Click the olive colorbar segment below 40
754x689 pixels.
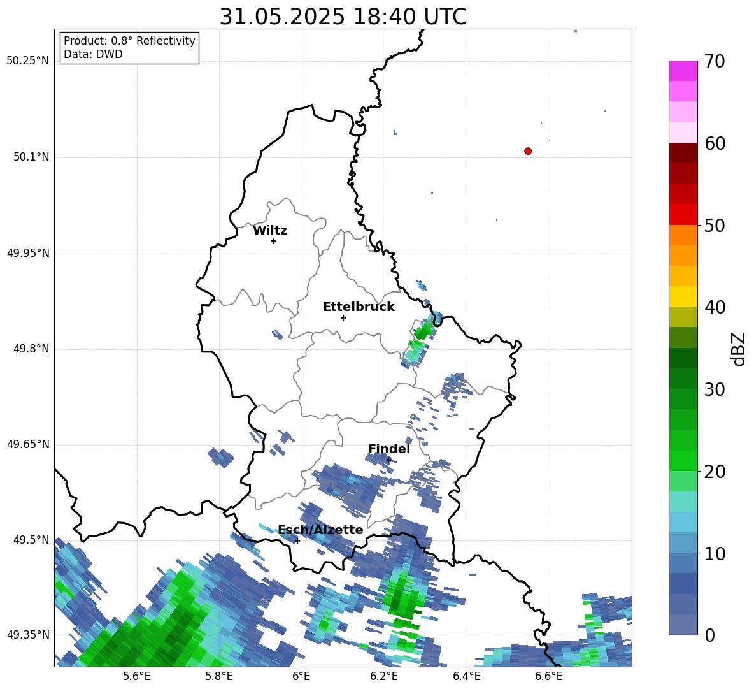[683, 317]
